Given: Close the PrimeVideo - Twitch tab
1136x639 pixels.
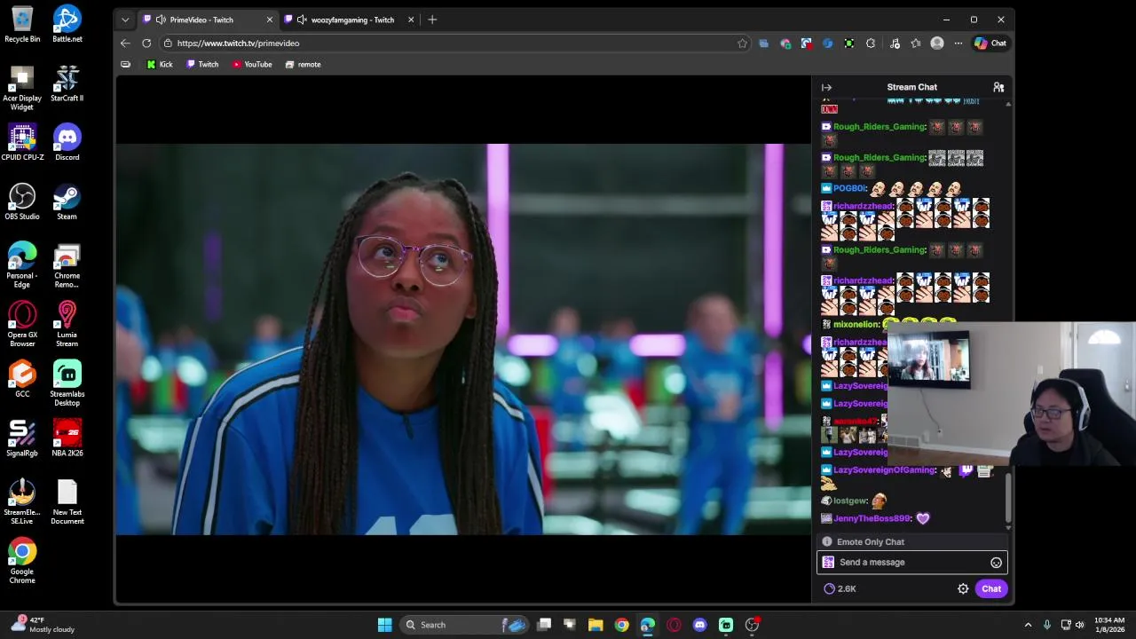Looking at the screenshot, I should pyautogui.click(x=269, y=20).
